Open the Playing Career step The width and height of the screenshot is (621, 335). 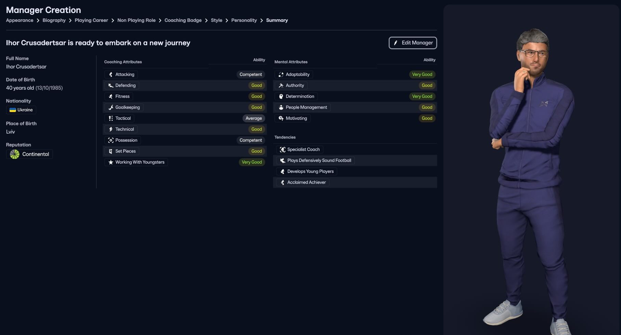point(91,20)
